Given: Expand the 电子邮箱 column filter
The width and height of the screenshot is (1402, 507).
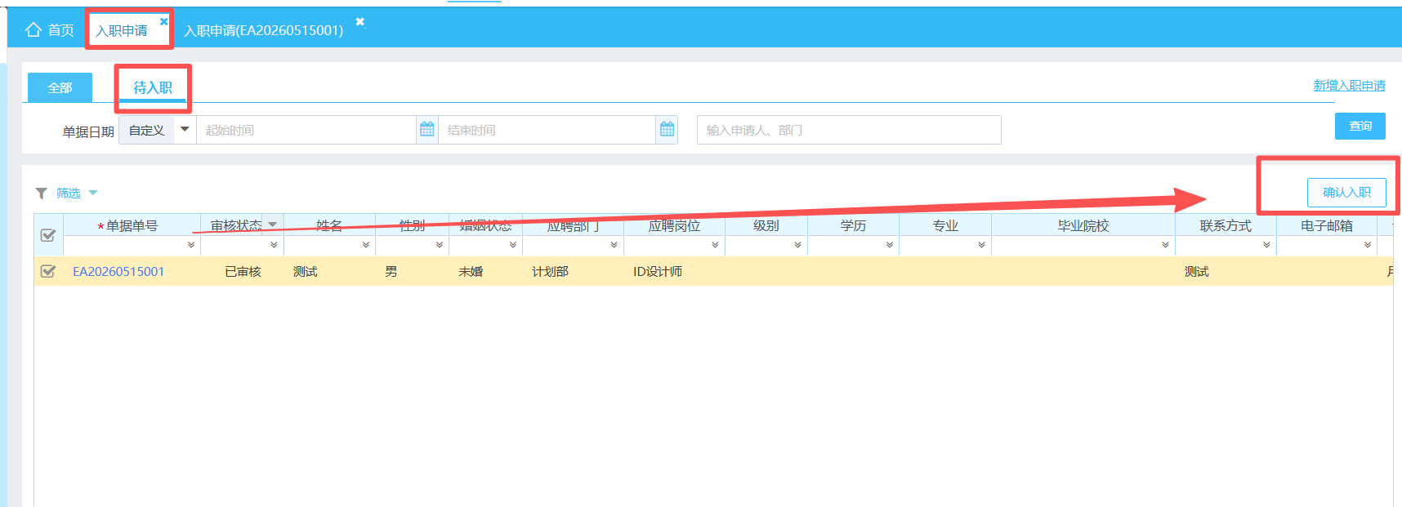Looking at the screenshot, I should (1368, 245).
